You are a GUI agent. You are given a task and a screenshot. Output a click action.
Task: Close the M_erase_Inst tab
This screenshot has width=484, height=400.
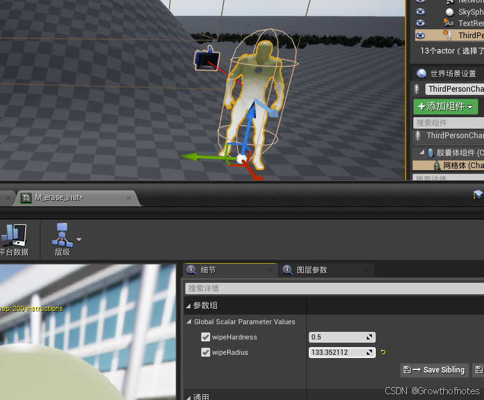tap(129, 198)
